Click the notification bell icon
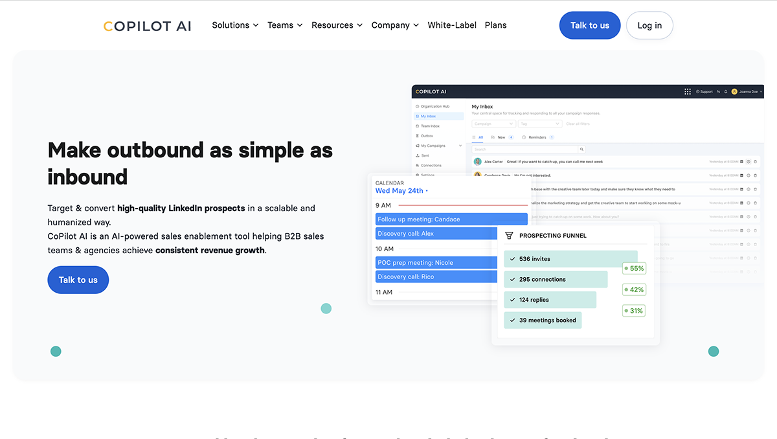777x439 pixels. coord(726,92)
